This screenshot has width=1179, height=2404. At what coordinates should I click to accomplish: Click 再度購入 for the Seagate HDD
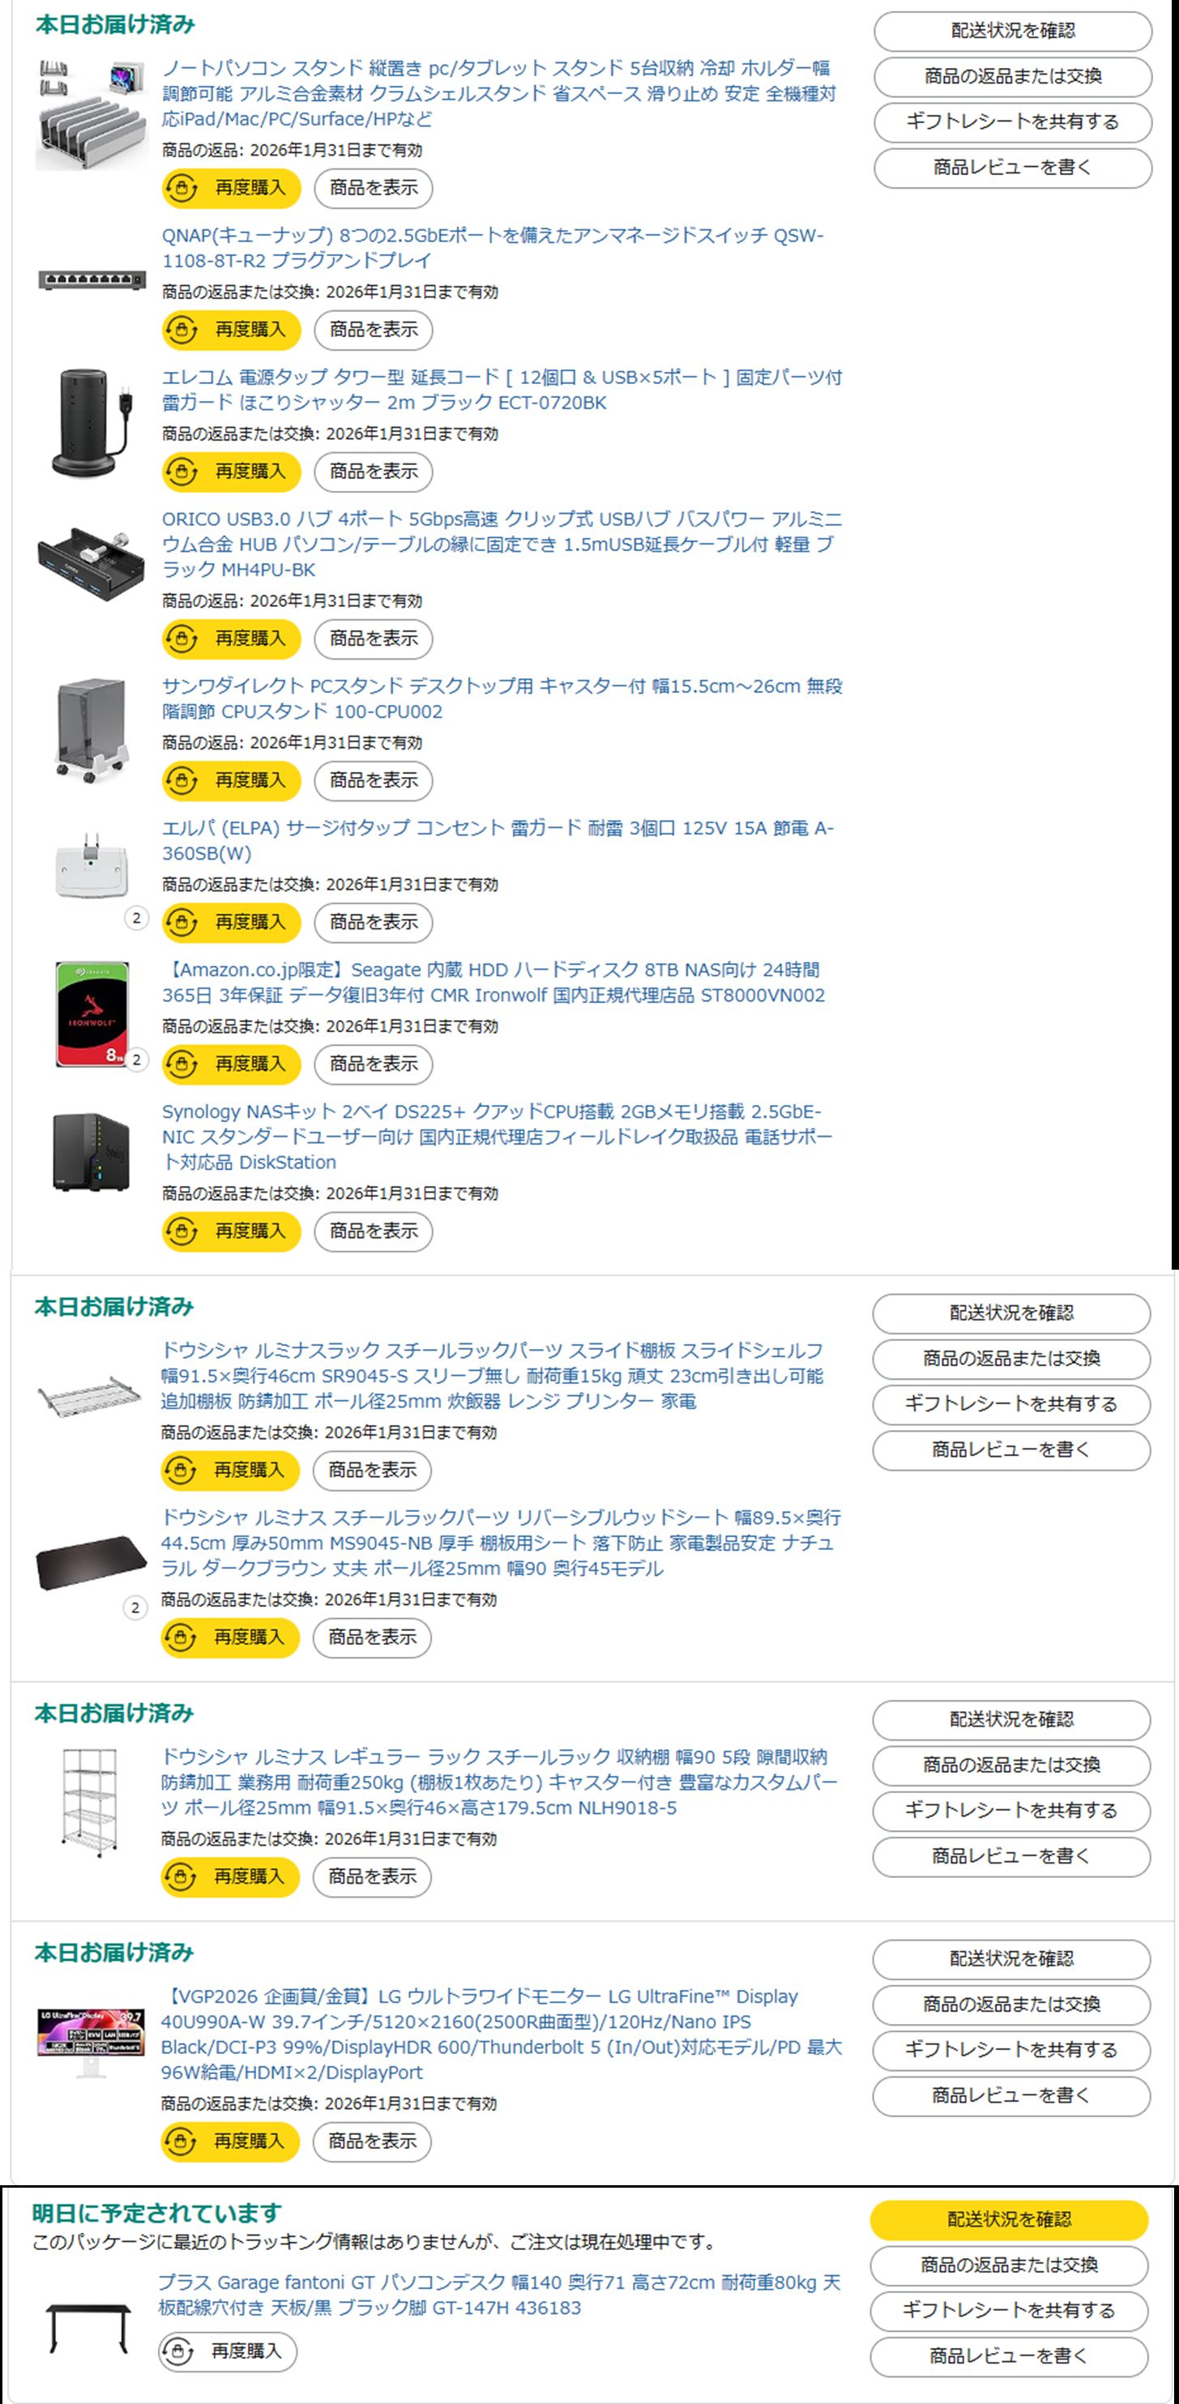pyautogui.click(x=232, y=1064)
